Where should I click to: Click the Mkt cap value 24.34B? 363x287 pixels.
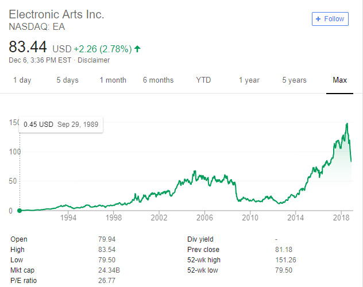pyautogui.click(x=109, y=270)
